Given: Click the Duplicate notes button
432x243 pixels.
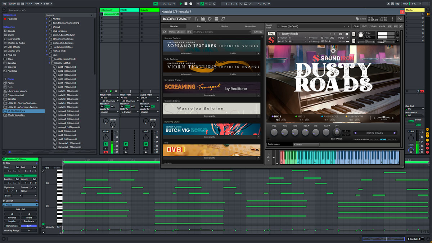Looking at the screenshot, I should [29, 221].
